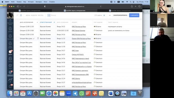Launch FaceTime from the Dock

42,93
